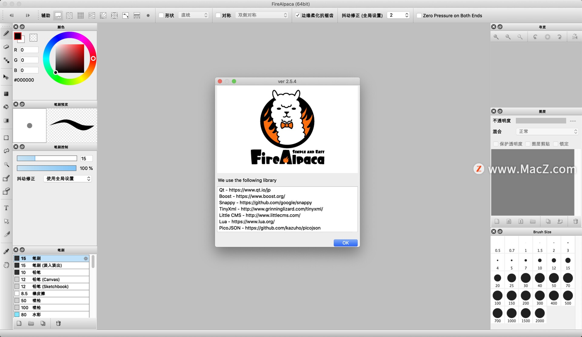Open the 正常 blending mode dropdown
The width and height of the screenshot is (582, 337).
(x=547, y=132)
